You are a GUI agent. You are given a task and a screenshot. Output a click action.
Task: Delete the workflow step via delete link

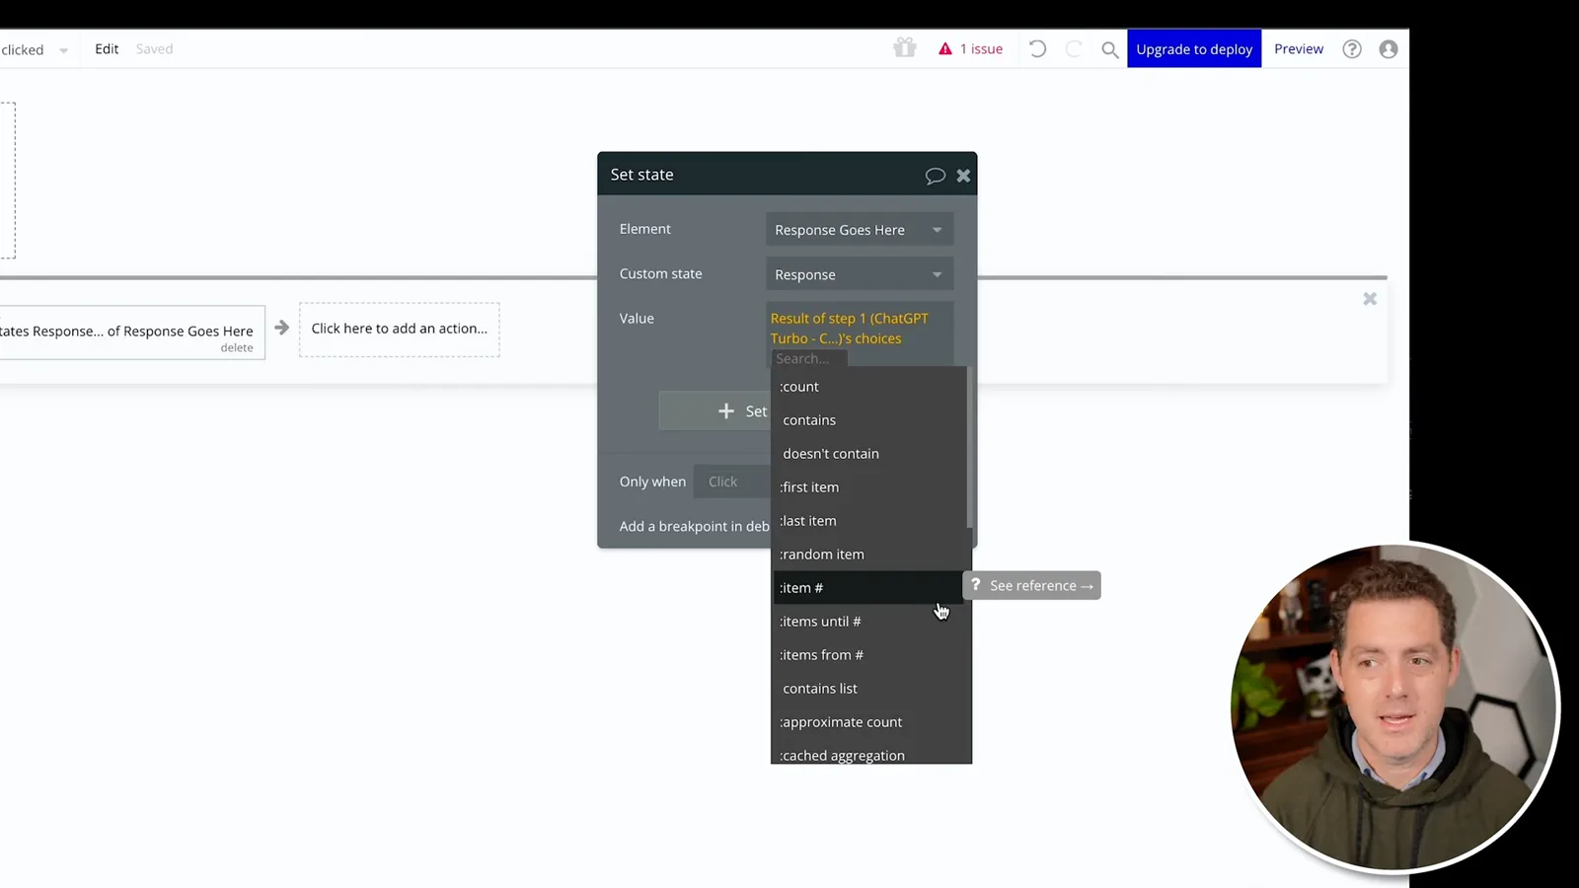pyautogui.click(x=237, y=347)
